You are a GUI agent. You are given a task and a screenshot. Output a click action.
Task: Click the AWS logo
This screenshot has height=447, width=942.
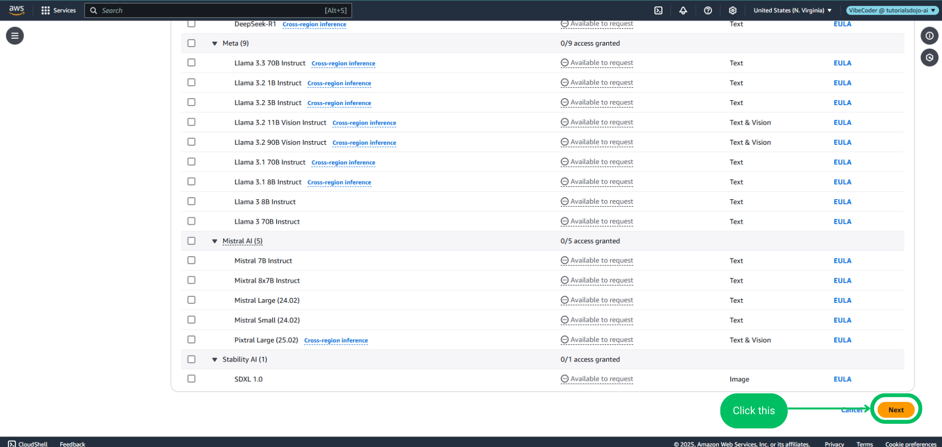[17, 10]
